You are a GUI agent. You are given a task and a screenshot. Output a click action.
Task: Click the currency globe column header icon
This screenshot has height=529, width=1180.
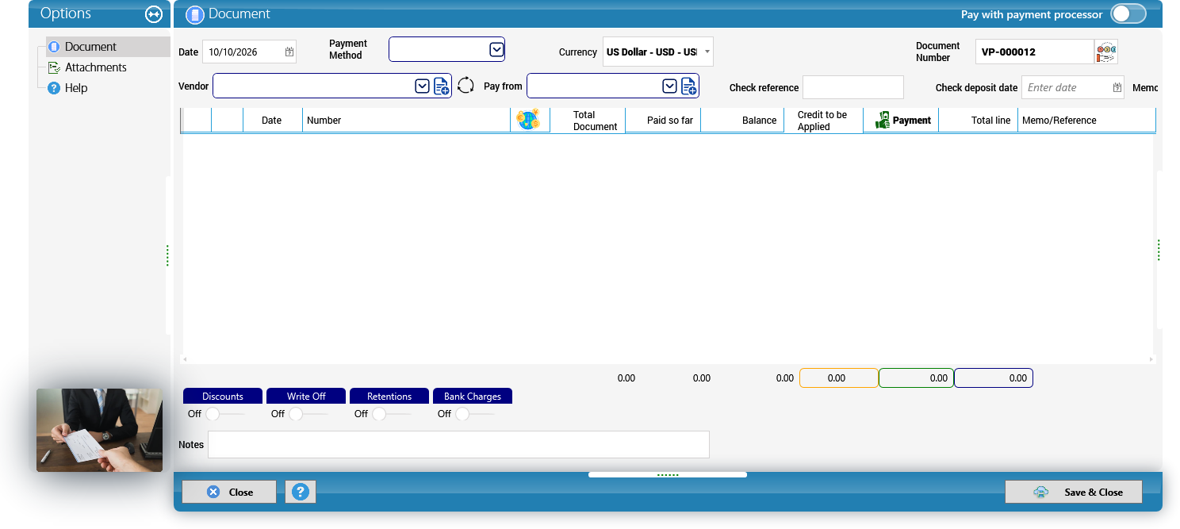pos(528,120)
